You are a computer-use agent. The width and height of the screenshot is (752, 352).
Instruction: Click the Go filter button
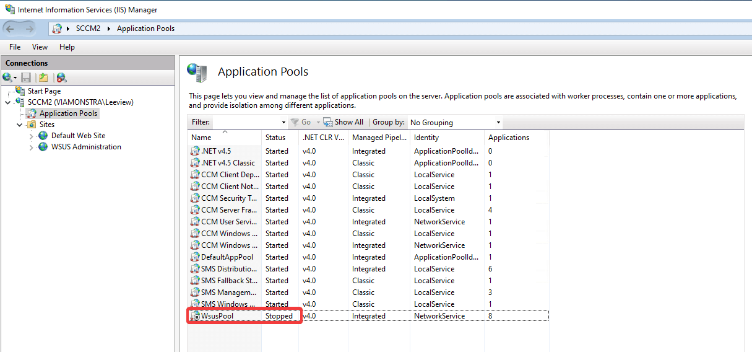(x=301, y=122)
